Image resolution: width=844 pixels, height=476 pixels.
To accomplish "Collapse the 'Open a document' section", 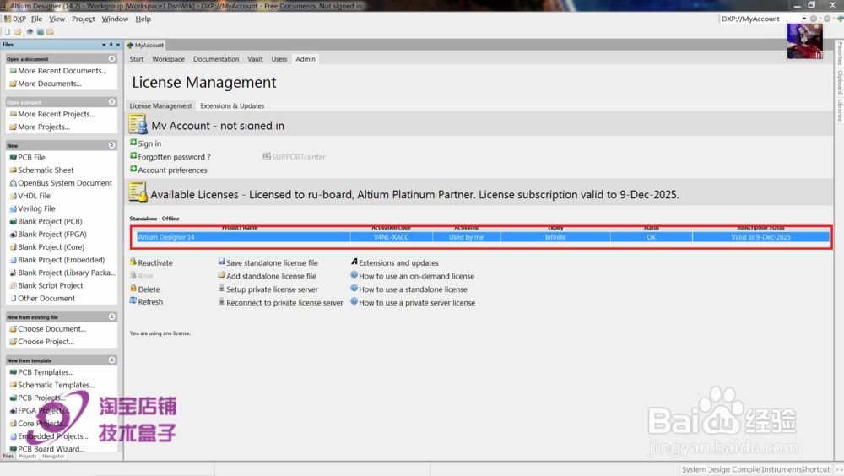I will [x=112, y=59].
